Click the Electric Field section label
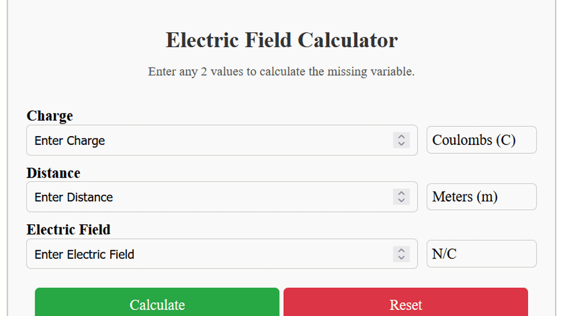 68,230
